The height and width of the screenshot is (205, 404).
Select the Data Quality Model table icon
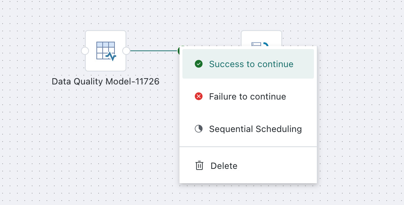pyautogui.click(x=106, y=51)
